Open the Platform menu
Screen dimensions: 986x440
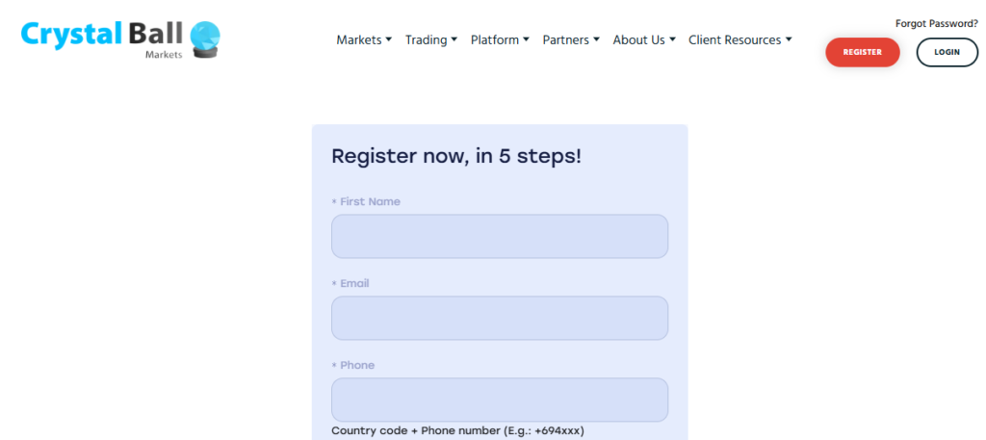(494, 39)
